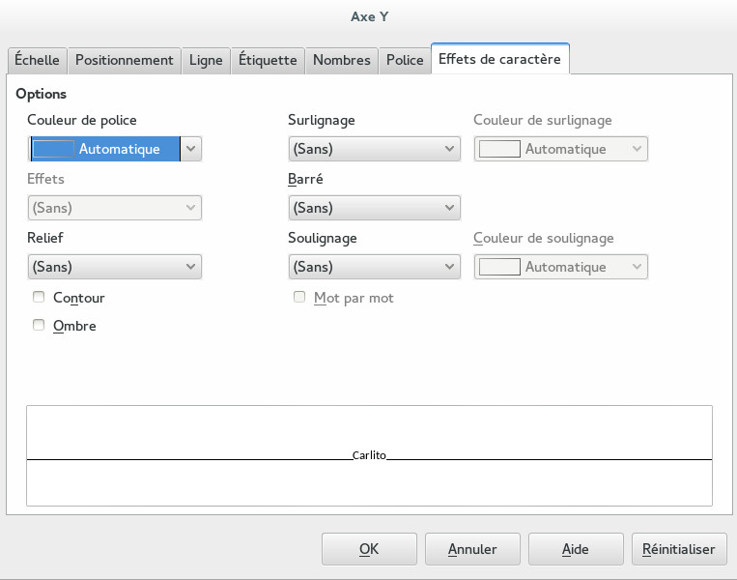Toggle the Ombre checkbox

pyautogui.click(x=40, y=326)
